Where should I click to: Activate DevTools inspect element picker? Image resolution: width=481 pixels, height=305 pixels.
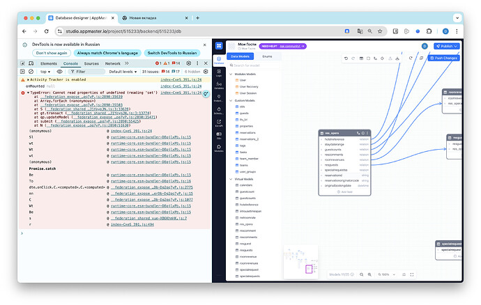pos(23,63)
